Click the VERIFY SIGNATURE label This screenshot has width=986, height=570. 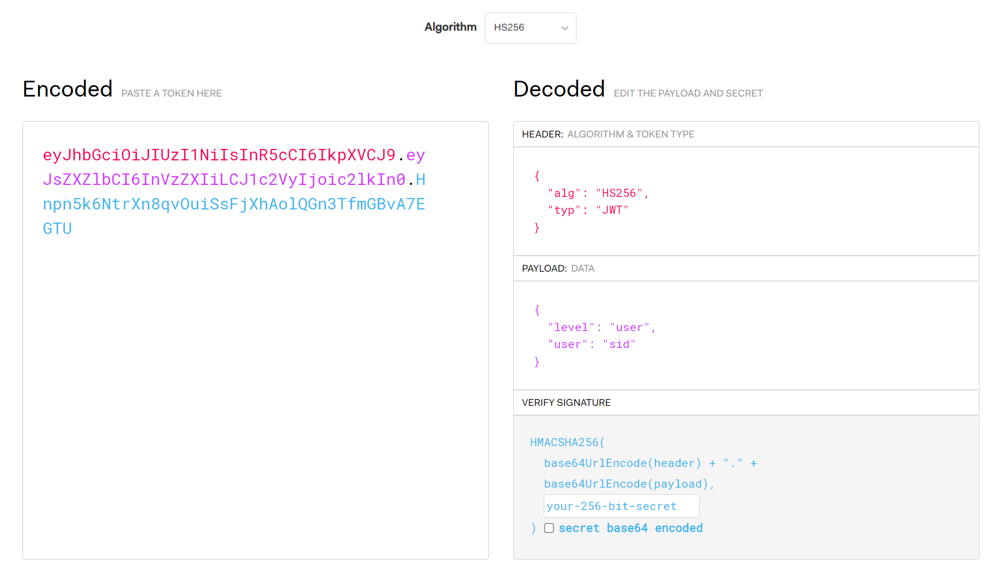pyautogui.click(x=566, y=403)
